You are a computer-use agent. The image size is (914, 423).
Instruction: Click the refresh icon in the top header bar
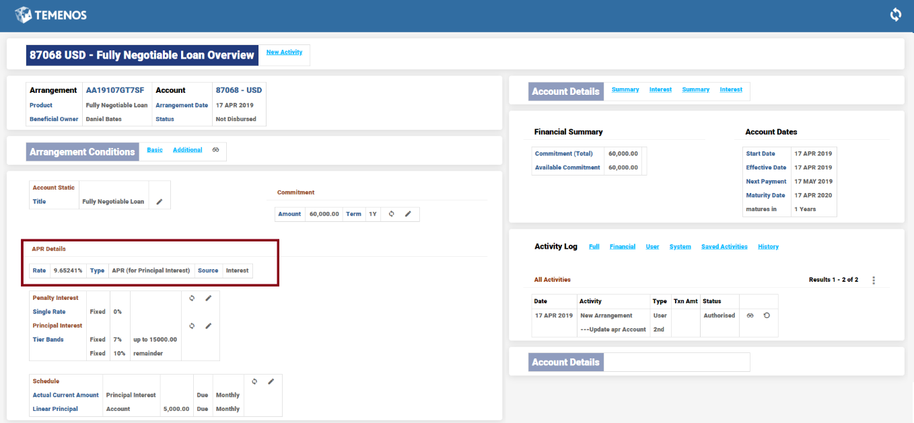pos(895,15)
